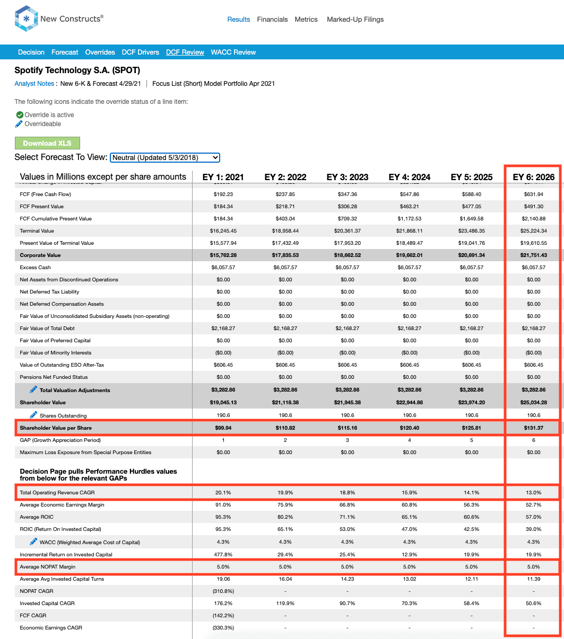The height and width of the screenshot is (639, 564).
Task: Click the $25,034.28 Shareholder Value cell
Action: point(534,403)
